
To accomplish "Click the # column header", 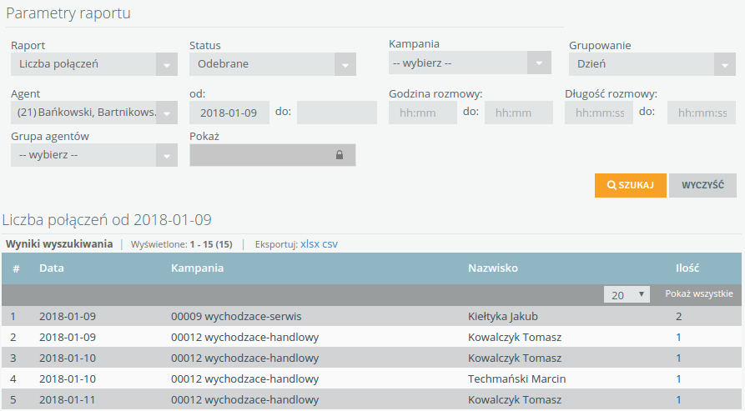I will pos(16,268).
